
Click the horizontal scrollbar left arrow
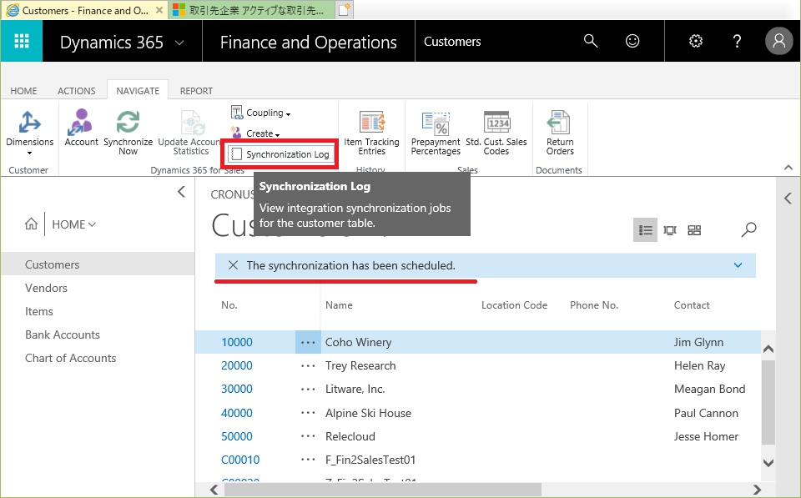tap(214, 490)
